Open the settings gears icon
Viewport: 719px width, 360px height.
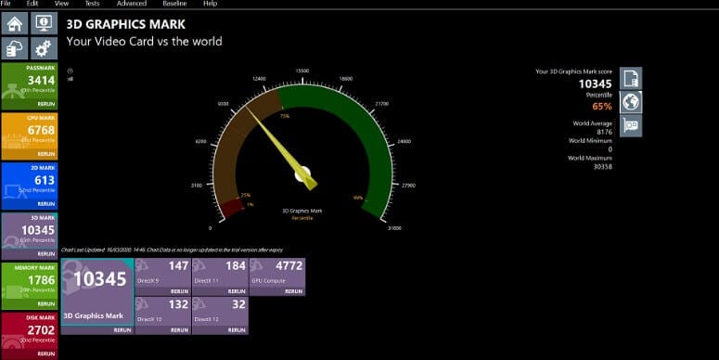tap(44, 48)
